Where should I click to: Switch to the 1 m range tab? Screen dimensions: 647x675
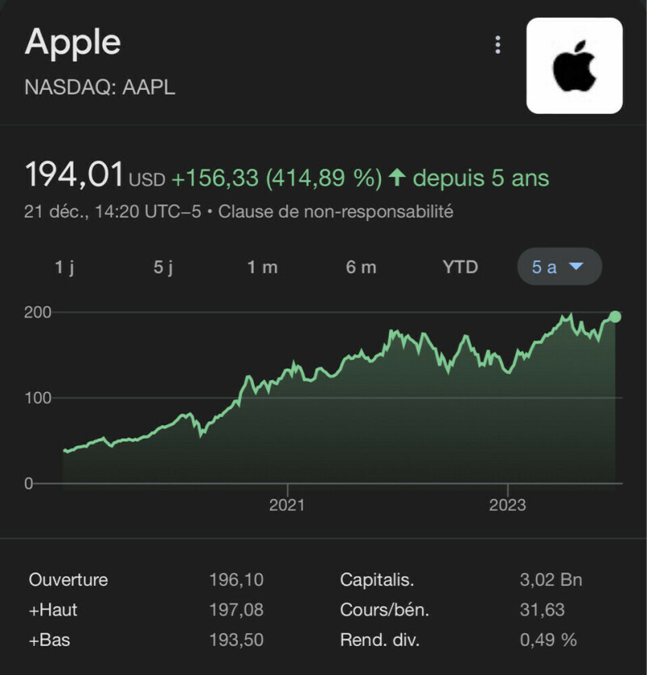coord(262,268)
